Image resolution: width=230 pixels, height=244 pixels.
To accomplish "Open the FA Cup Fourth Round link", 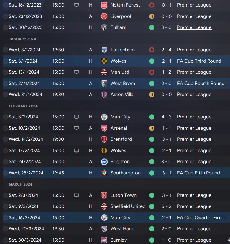I will click(200, 84).
